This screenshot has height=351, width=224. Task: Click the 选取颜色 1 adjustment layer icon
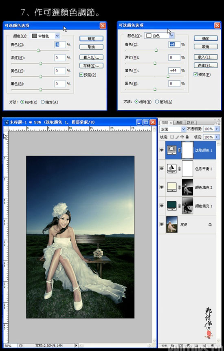pyautogui.click(x=172, y=150)
